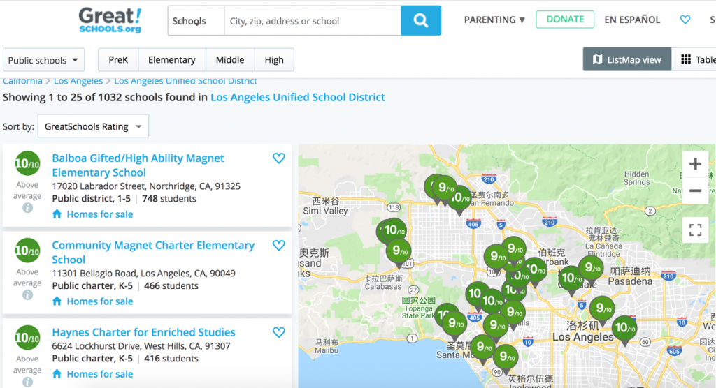Toggle fullscreen map view

pyautogui.click(x=695, y=230)
